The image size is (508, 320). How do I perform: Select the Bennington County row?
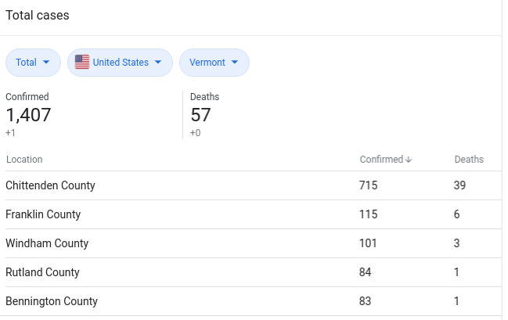pyautogui.click(x=254, y=301)
